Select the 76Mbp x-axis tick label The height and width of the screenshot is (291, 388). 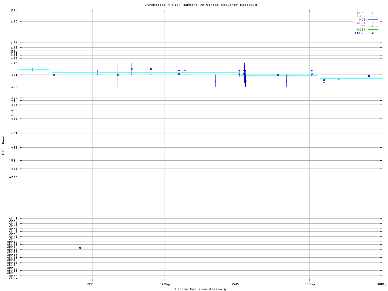pos(237,284)
